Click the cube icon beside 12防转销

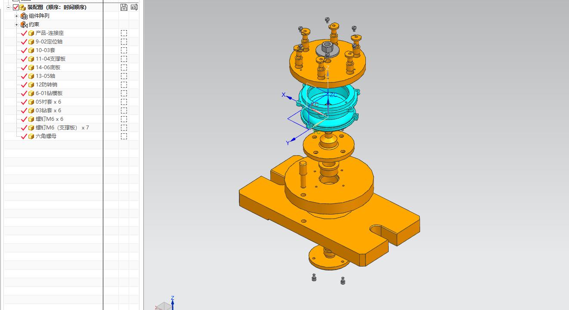31,85
